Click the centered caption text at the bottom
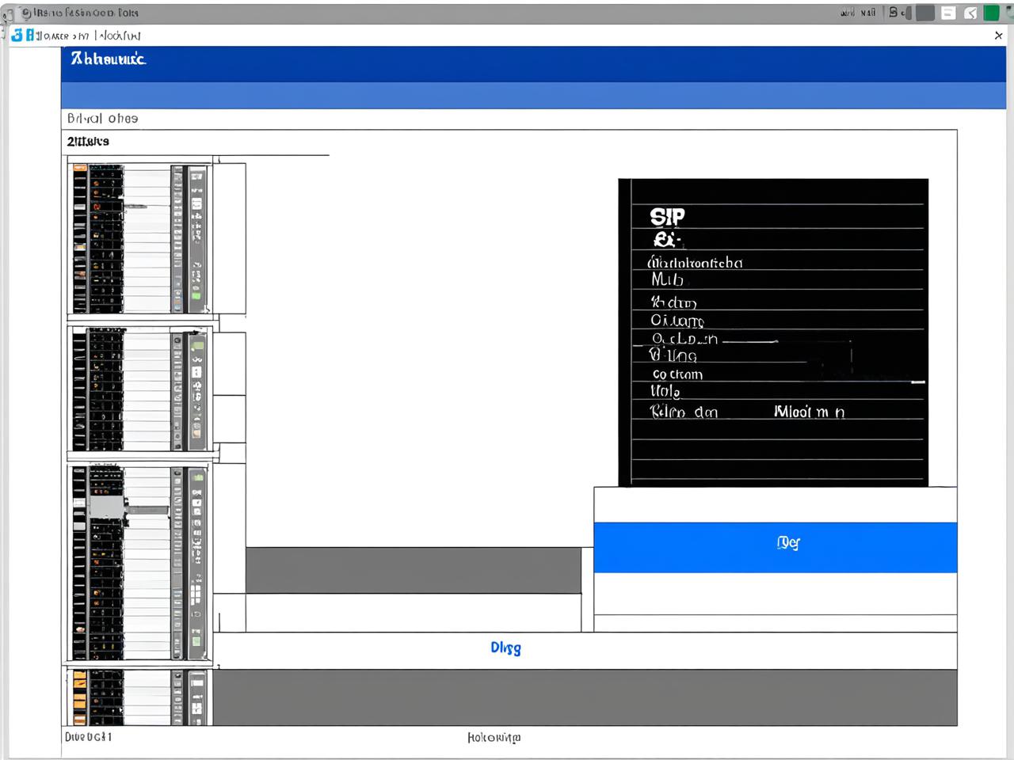Viewport: 1014px width, 760px height. point(494,737)
